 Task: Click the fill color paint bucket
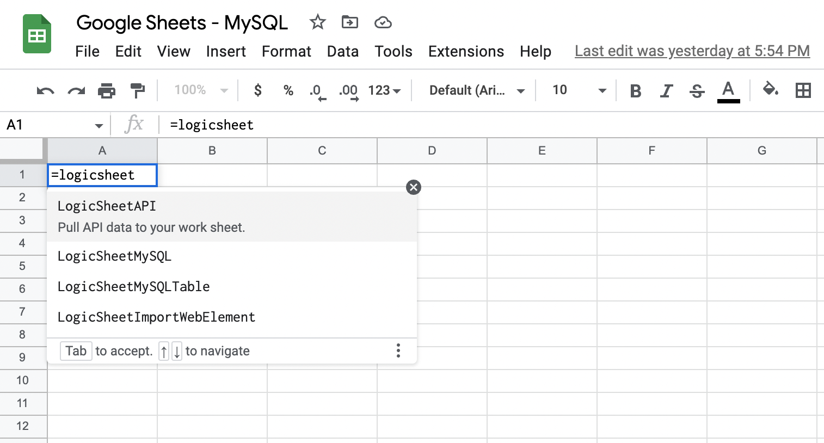pos(770,89)
